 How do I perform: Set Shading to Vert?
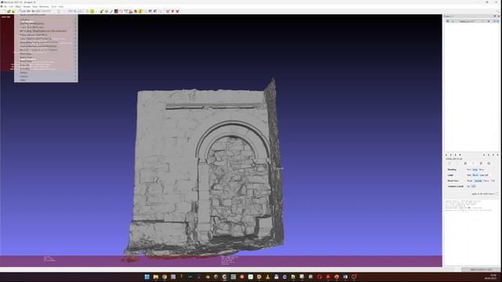click(x=469, y=169)
